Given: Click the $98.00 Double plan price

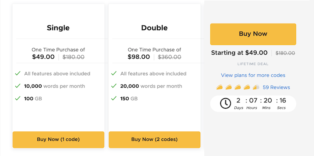Looking at the screenshot, I should coord(139,57).
